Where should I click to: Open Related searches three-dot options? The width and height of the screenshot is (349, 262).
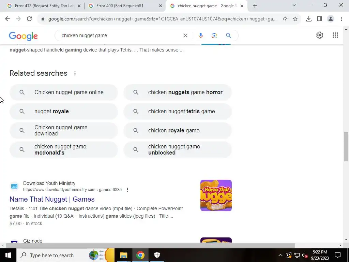pos(75,73)
